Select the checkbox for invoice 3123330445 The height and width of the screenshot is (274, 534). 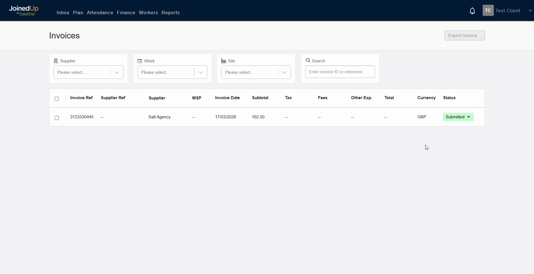(57, 118)
